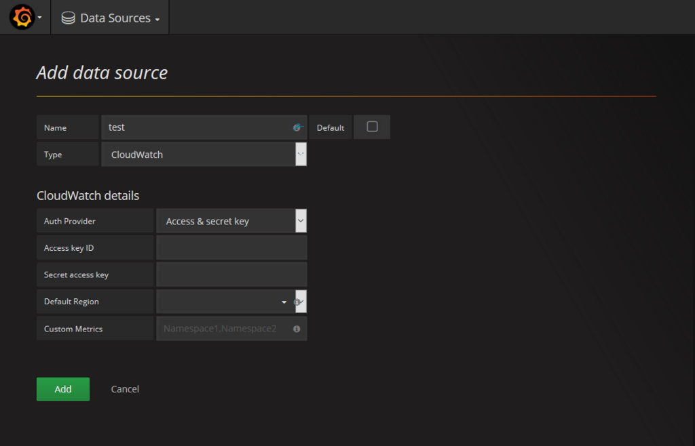The image size is (695, 446).
Task: Click the Auth Provider label
Action: click(x=70, y=221)
